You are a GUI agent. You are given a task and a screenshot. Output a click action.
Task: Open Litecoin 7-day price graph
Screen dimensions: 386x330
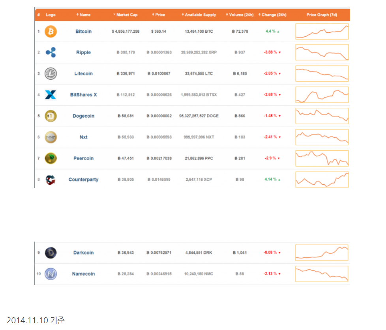[x=322, y=74]
